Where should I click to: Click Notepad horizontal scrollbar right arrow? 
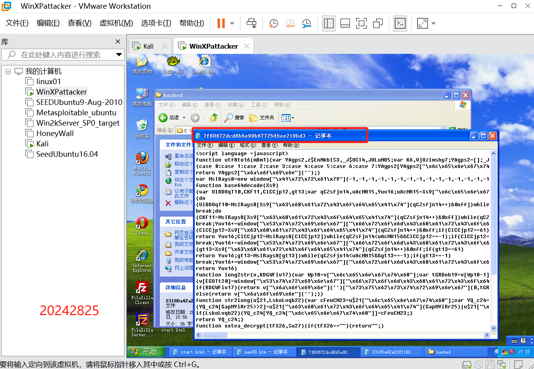[x=487, y=335]
